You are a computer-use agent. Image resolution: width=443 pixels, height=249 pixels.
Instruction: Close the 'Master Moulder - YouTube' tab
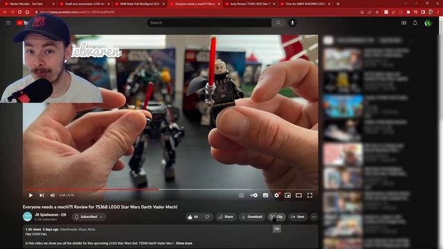point(53,4)
